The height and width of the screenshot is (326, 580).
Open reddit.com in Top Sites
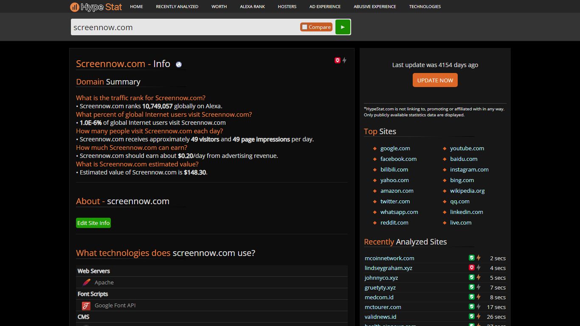pyautogui.click(x=394, y=222)
